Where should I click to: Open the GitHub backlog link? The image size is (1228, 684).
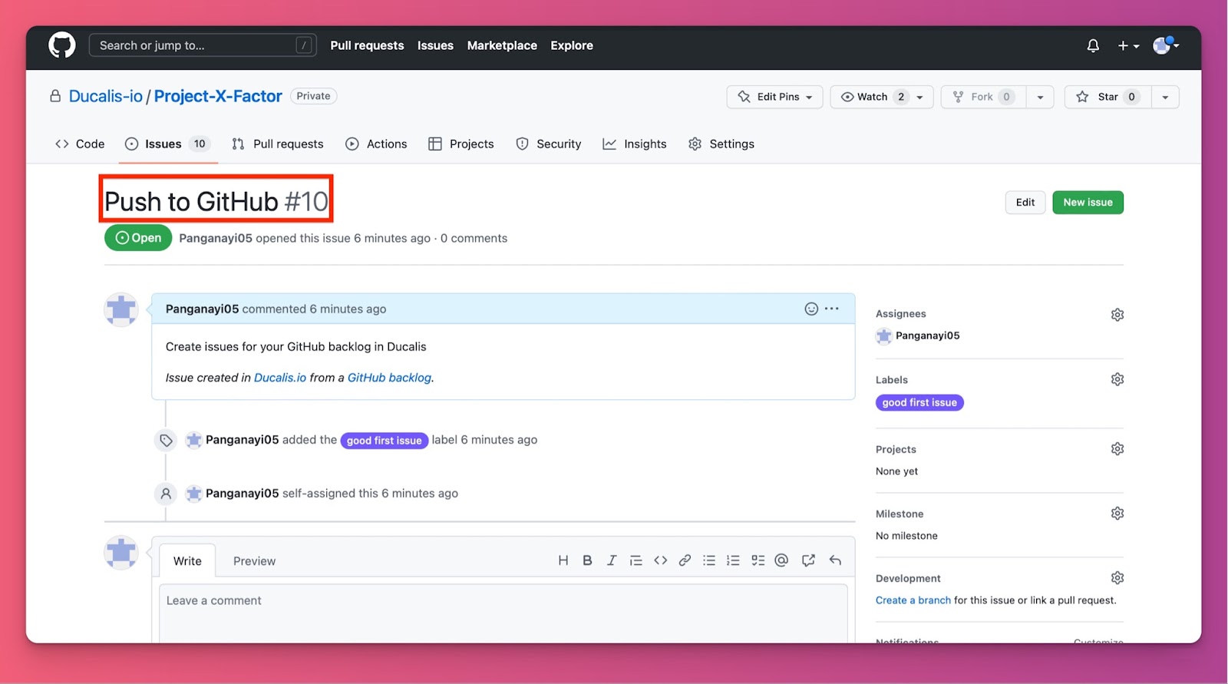point(389,378)
